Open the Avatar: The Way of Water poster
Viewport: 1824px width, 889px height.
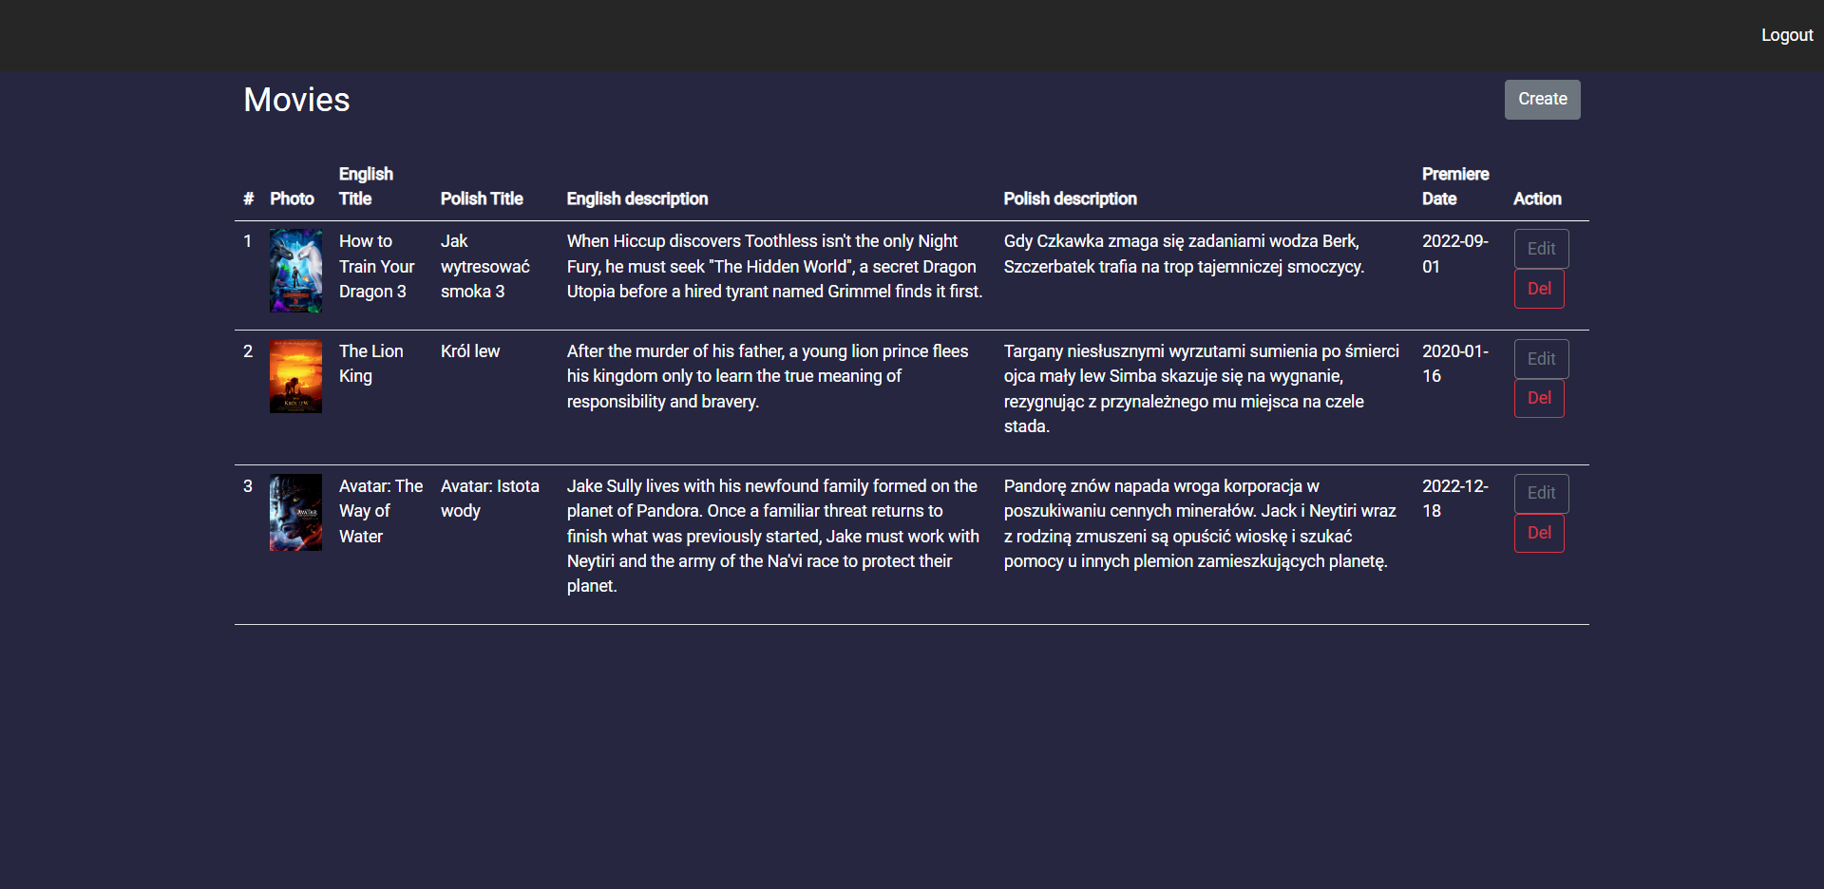point(295,513)
